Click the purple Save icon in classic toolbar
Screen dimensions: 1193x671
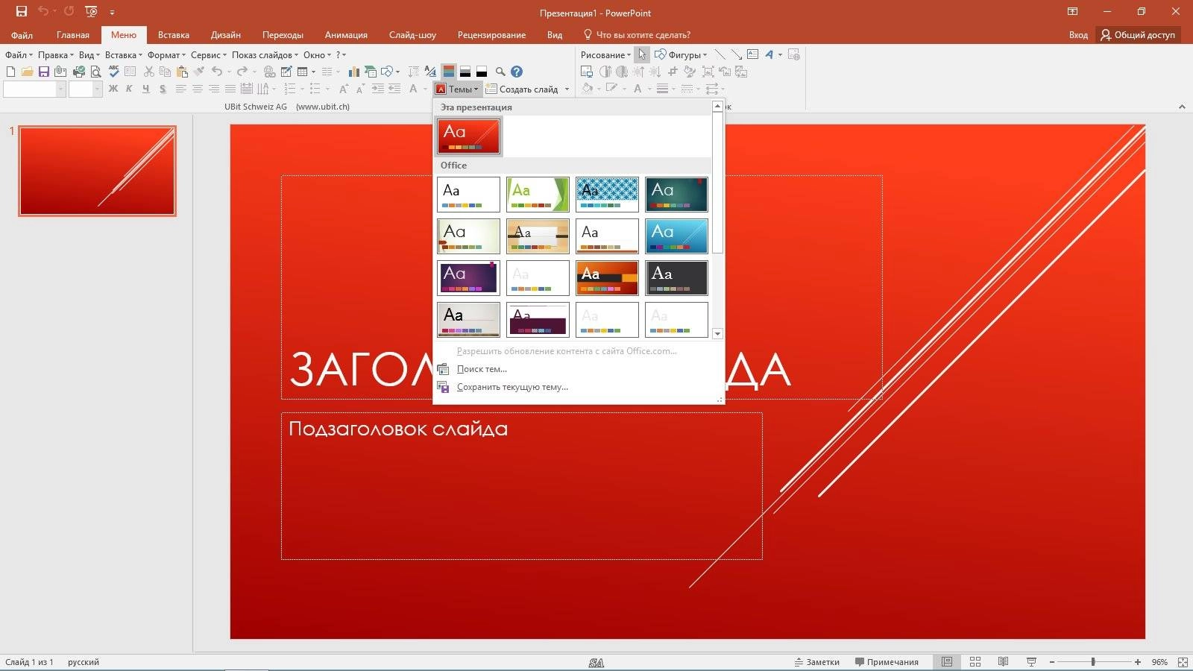[x=44, y=72]
